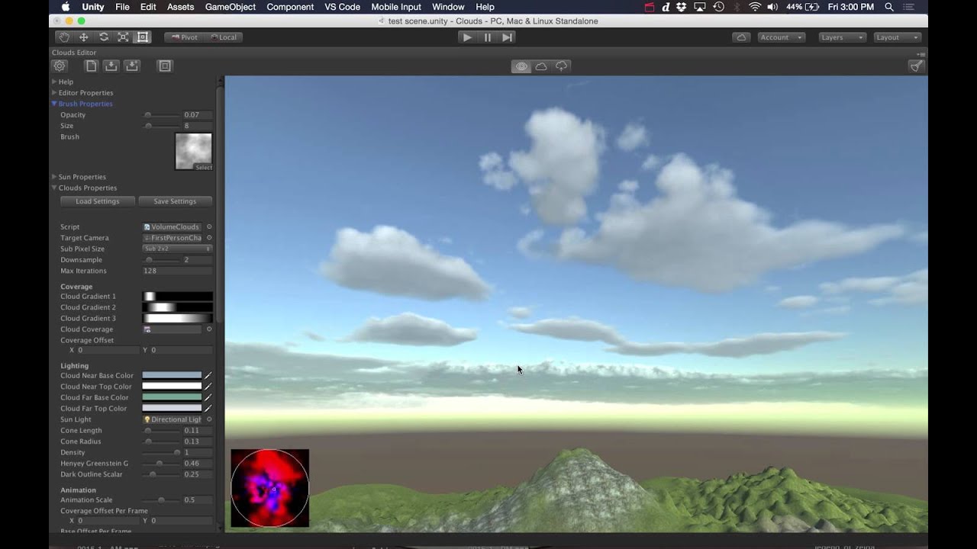Pick color with eyedropper for Cloud Near Top Color
The height and width of the screenshot is (549, 977).
[x=208, y=387]
